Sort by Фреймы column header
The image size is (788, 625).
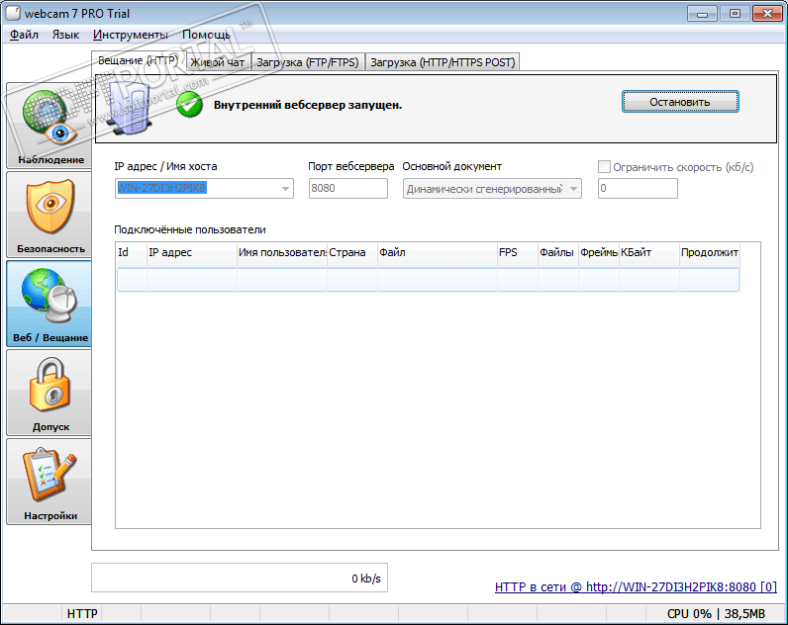tap(599, 252)
